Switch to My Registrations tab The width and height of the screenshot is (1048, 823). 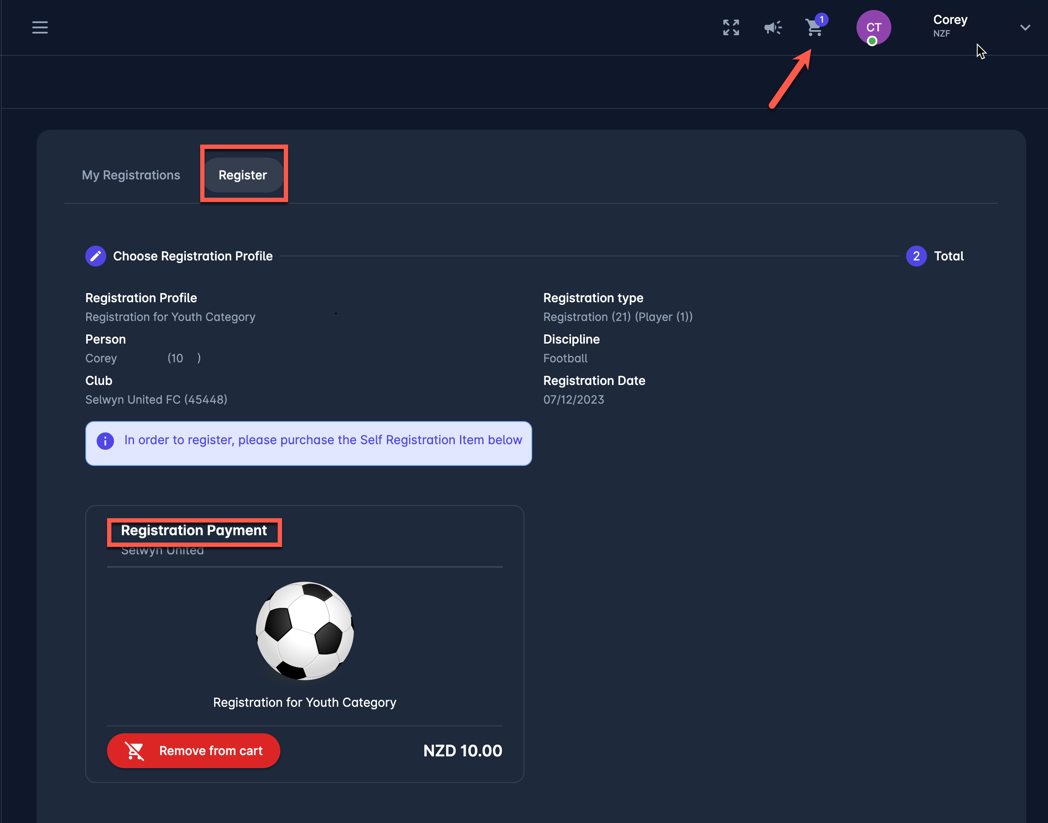131,175
